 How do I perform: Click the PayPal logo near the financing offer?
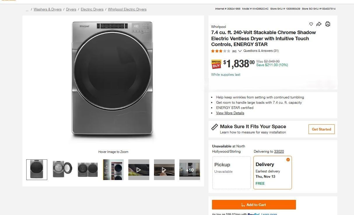coord(253,214)
